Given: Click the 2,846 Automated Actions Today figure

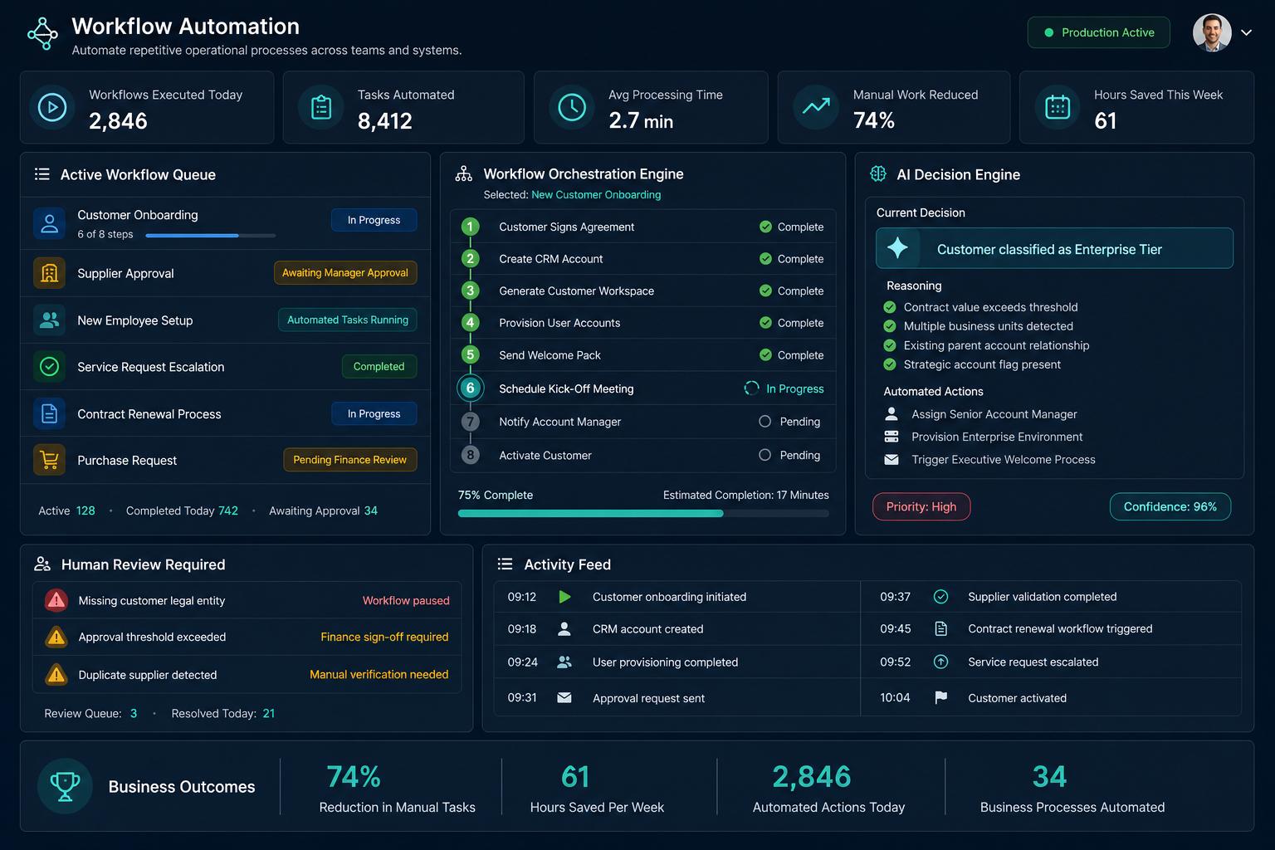Looking at the screenshot, I should click(x=811, y=777).
